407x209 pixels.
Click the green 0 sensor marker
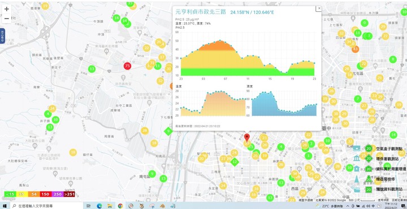365,23
